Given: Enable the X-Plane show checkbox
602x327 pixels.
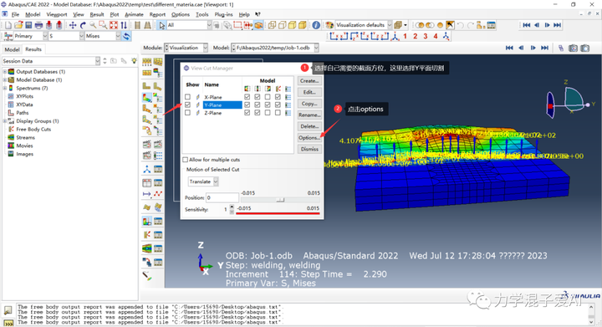Looking at the screenshot, I should tap(187, 97).
